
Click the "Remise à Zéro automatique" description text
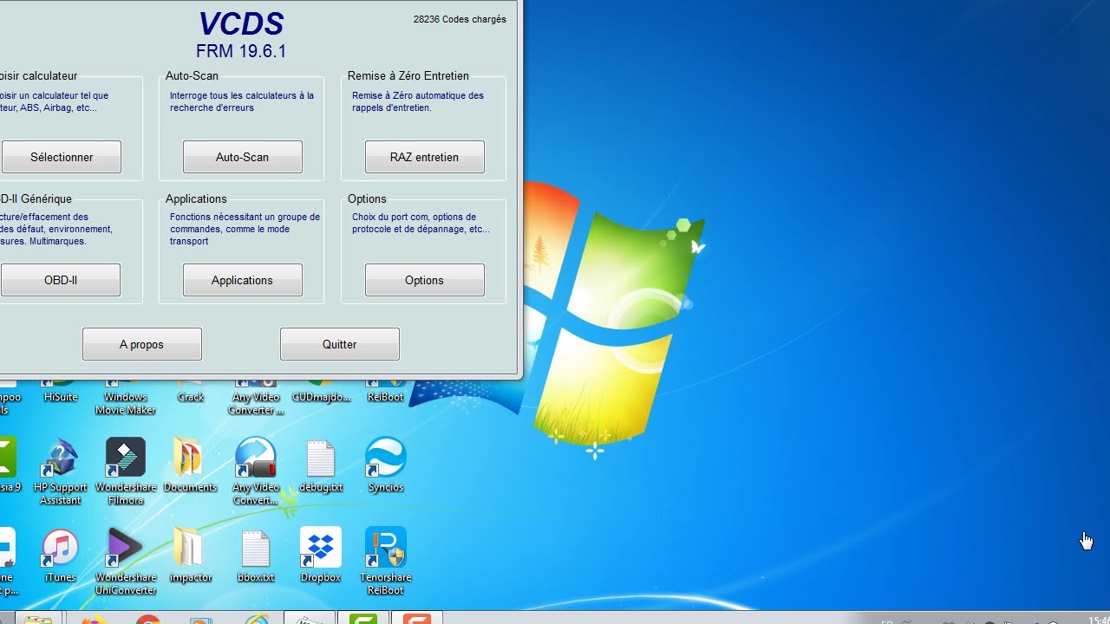click(418, 101)
